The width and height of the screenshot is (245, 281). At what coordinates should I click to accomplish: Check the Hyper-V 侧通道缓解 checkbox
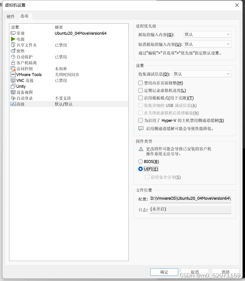[141, 120]
